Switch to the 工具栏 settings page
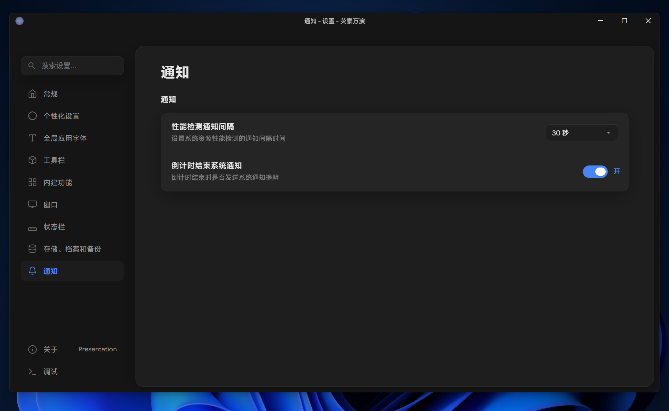Screen dimensions: 669x411 click(72, 160)
